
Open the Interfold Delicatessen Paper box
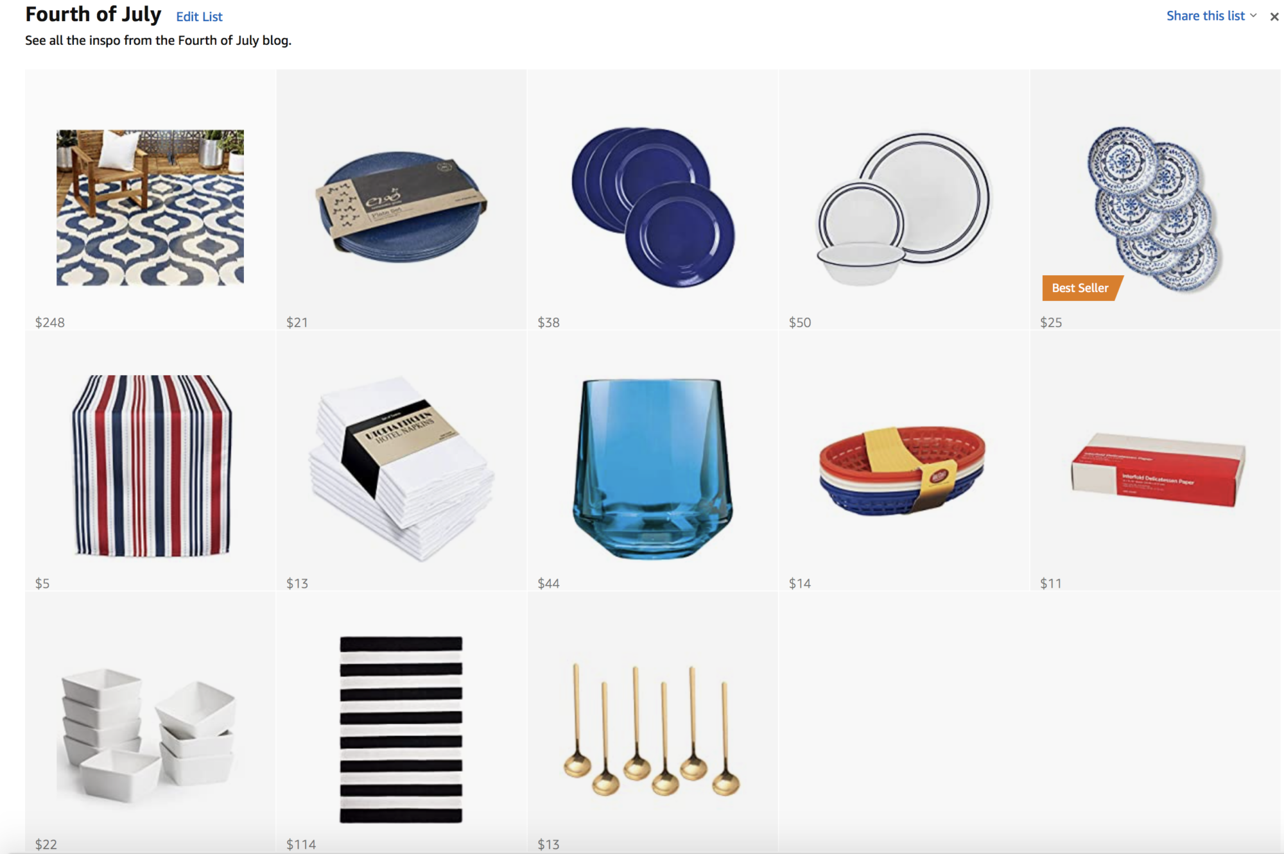(x=1158, y=470)
